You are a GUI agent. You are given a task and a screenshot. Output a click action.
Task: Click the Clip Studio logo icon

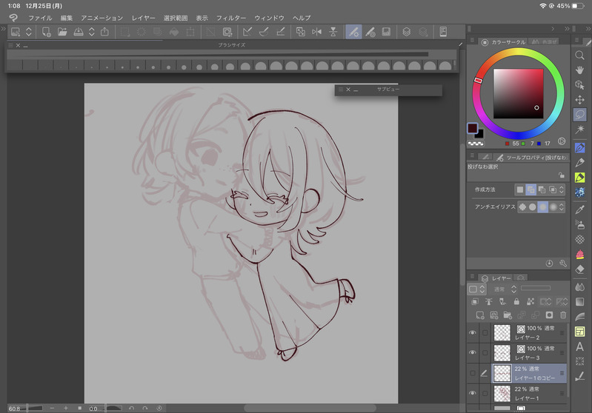tap(13, 18)
